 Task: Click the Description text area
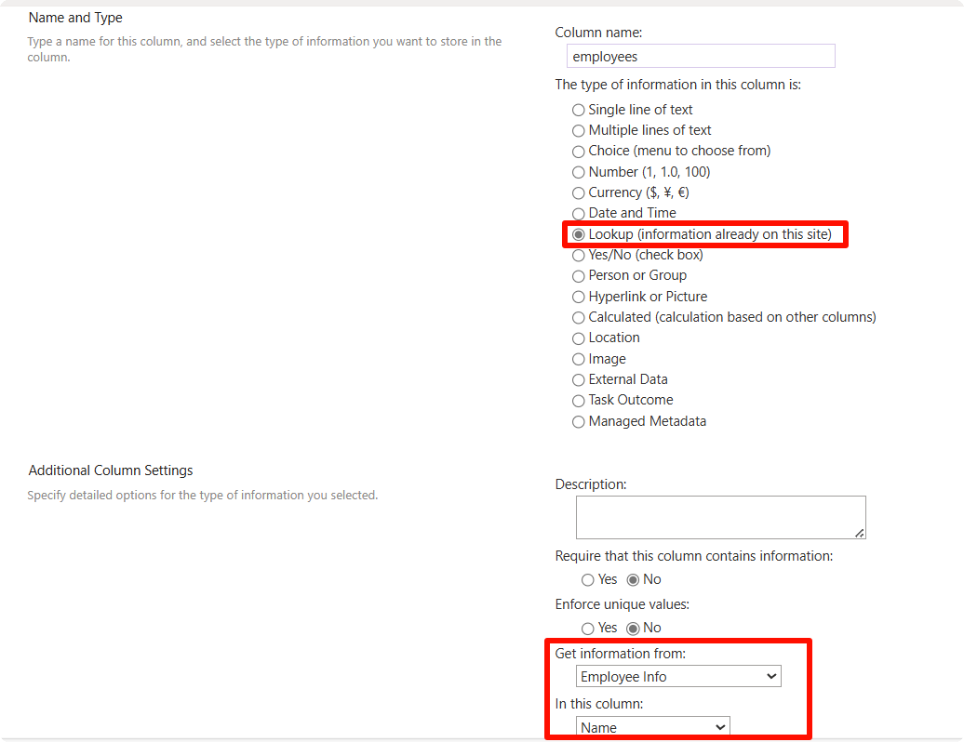[720, 517]
